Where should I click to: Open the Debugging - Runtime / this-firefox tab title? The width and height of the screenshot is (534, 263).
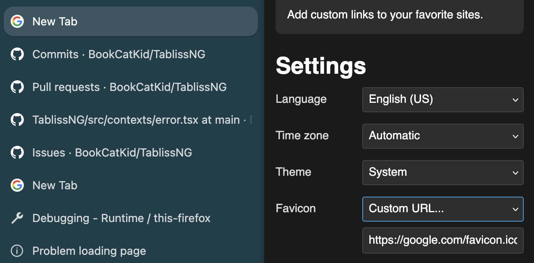point(121,218)
